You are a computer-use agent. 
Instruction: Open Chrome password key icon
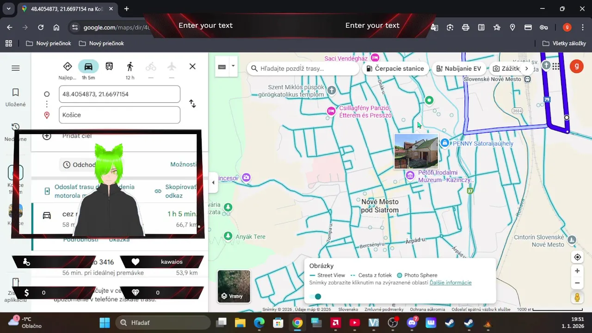544,27
